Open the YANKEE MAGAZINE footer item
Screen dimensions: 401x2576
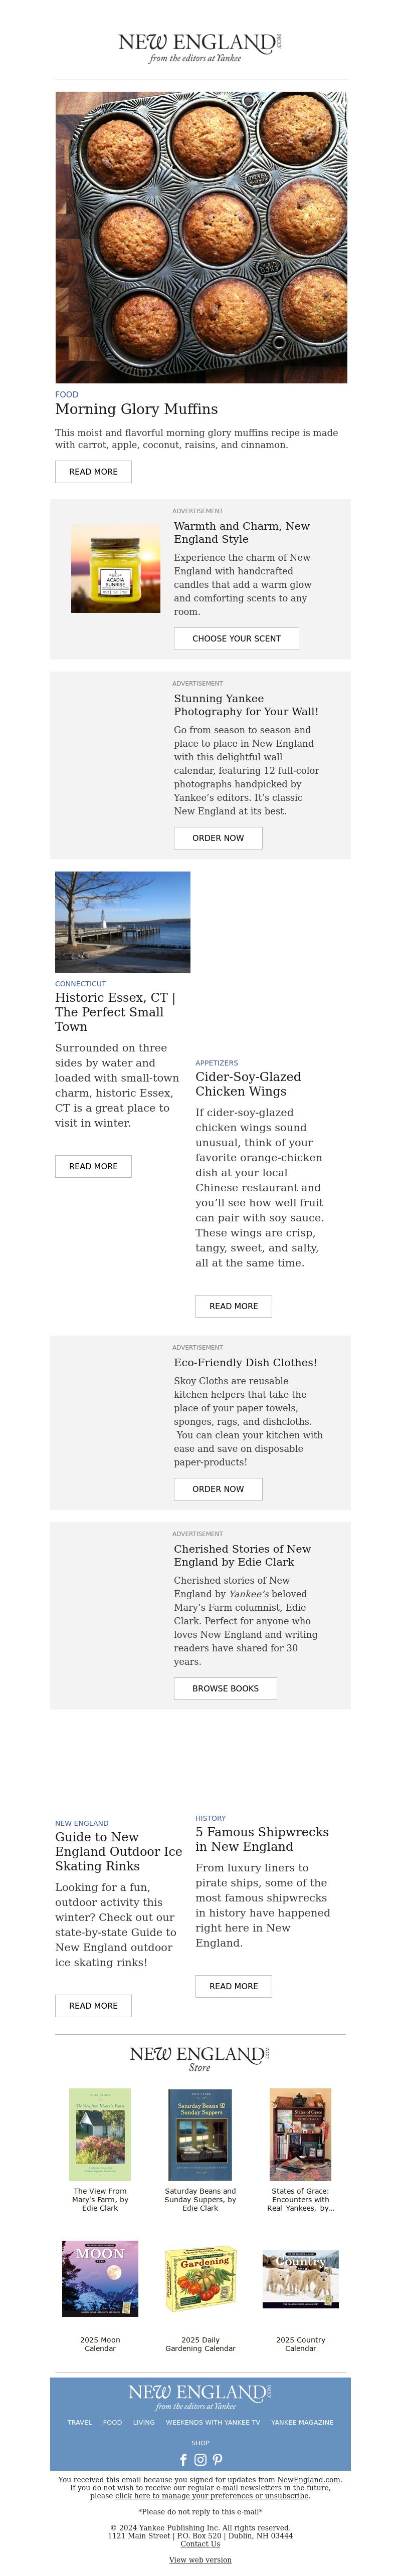(302, 2422)
